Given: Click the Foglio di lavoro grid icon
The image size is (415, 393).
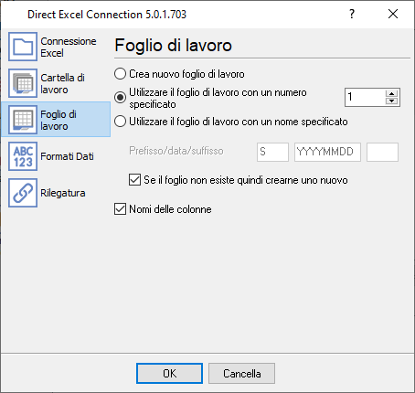Looking at the screenshot, I should pyautogui.click(x=23, y=120).
